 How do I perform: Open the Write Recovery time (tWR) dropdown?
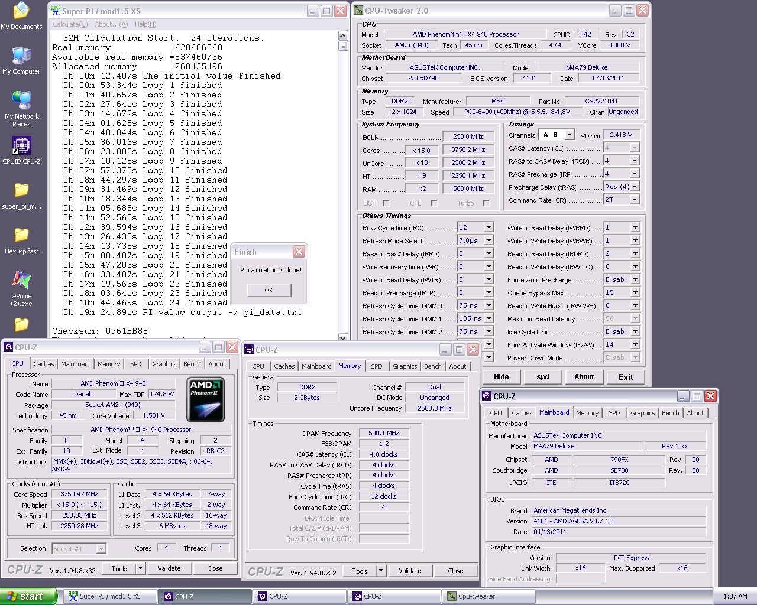pyautogui.click(x=489, y=266)
